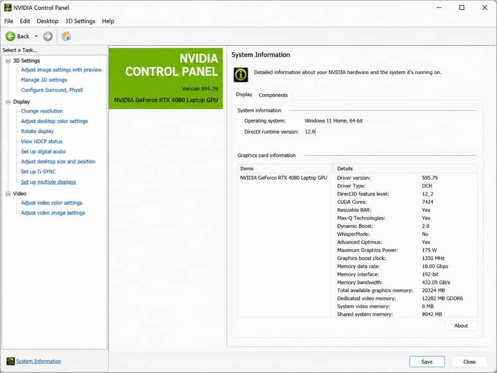Collapse the Display tree node

coord(8,102)
